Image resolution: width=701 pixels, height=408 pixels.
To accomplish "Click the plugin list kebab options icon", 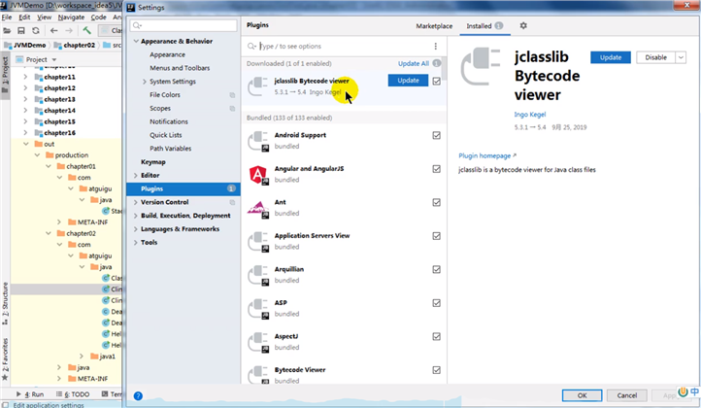I will coord(435,46).
